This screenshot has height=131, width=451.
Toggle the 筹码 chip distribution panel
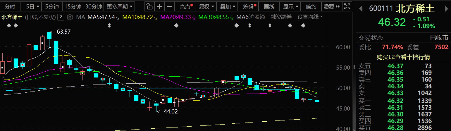pos(249,6)
